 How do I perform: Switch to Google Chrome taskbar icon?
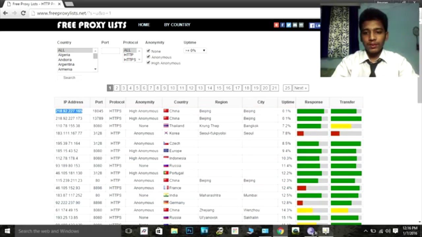280,231
